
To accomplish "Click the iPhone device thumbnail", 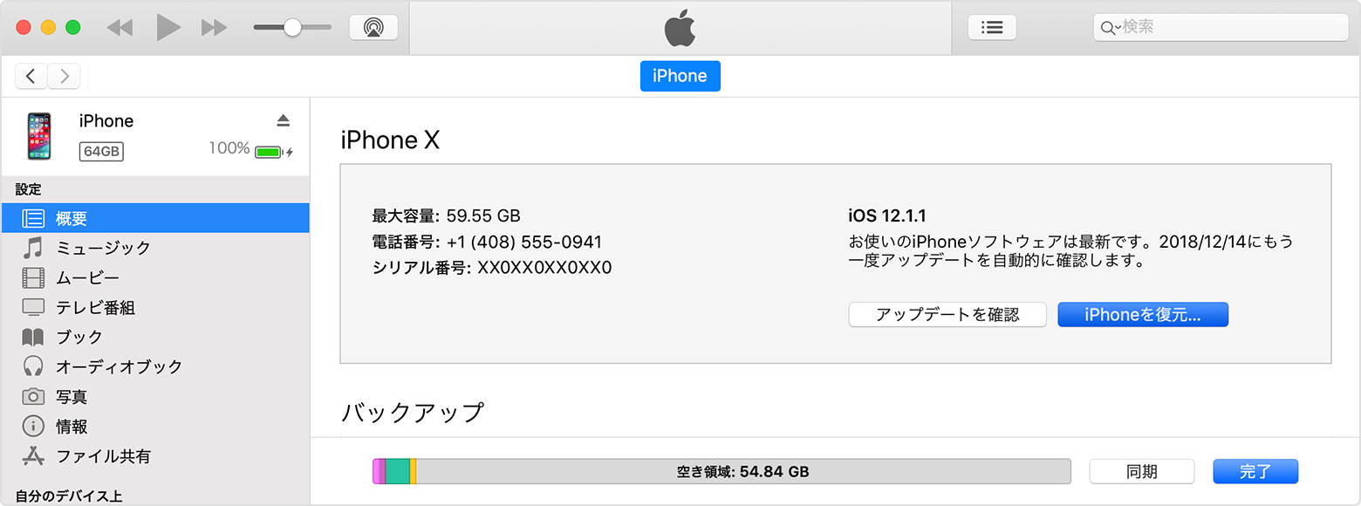I will [39, 135].
